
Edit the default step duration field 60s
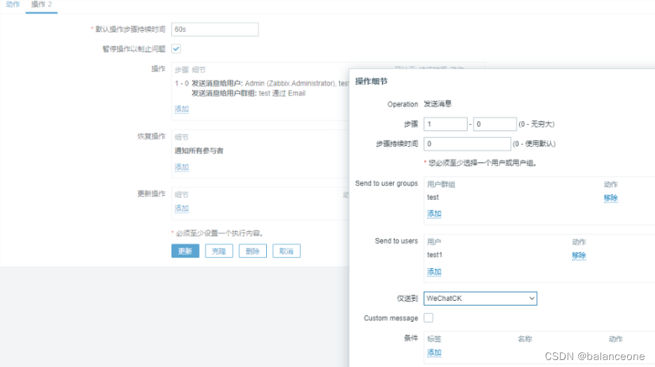(x=215, y=29)
